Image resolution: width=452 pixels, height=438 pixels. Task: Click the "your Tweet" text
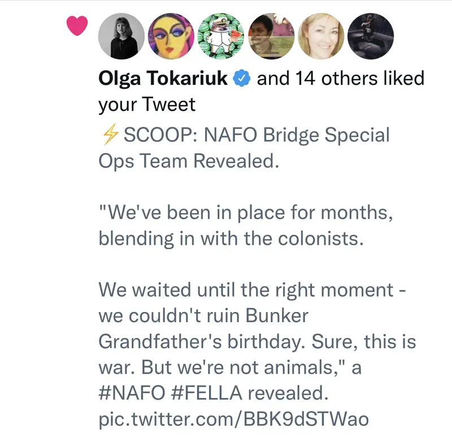pos(147,104)
